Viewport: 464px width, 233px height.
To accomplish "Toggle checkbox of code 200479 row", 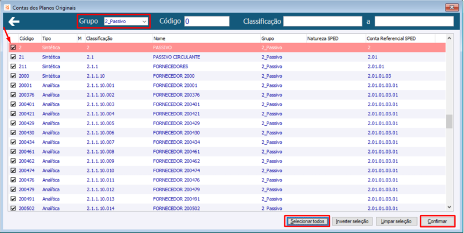I will 13,189.
